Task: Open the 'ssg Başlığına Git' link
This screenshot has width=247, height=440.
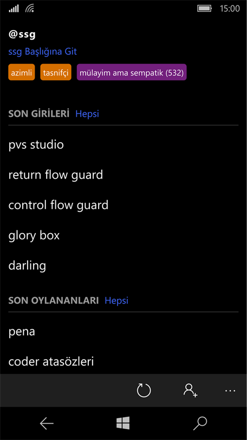Action: pyautogui.click(x=42, y=52)
